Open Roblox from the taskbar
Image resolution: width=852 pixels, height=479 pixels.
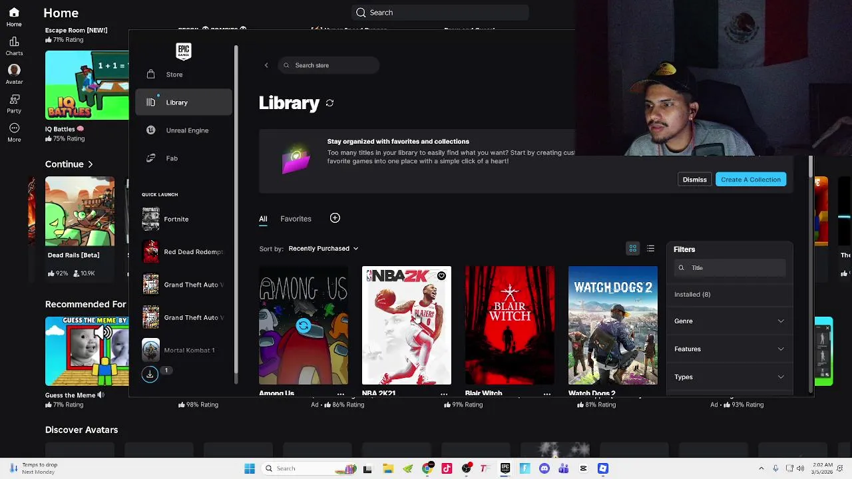[x=603, y=468]
